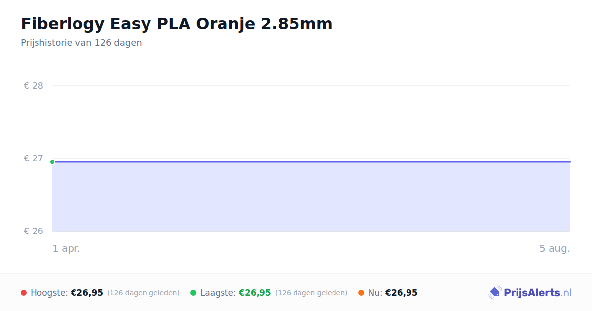
Task: Click the 126 dagen geleden text after Hoogste
Action: (x=143, y=293)
